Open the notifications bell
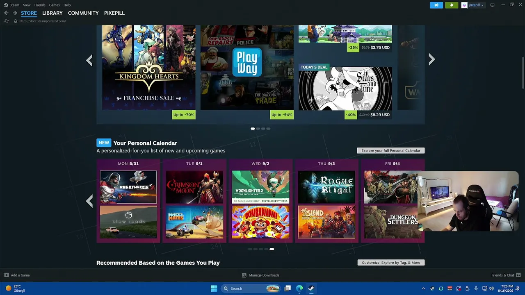525x295 pixels. pos(452,5)
